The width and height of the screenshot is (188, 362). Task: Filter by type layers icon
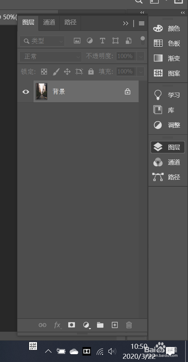click(102, 41)
